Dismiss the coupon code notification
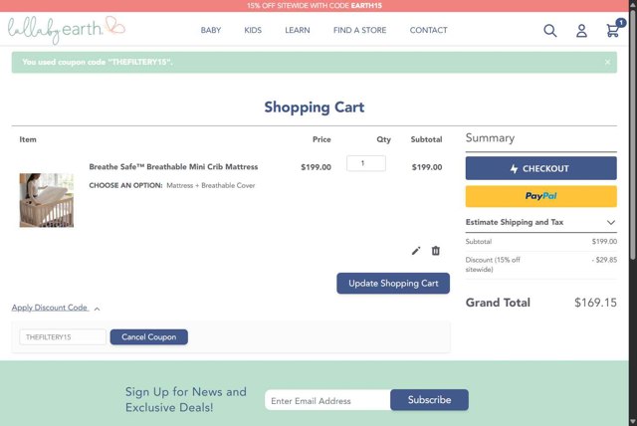The width and height of the screenshot is (637, 426). coord(607,62)
